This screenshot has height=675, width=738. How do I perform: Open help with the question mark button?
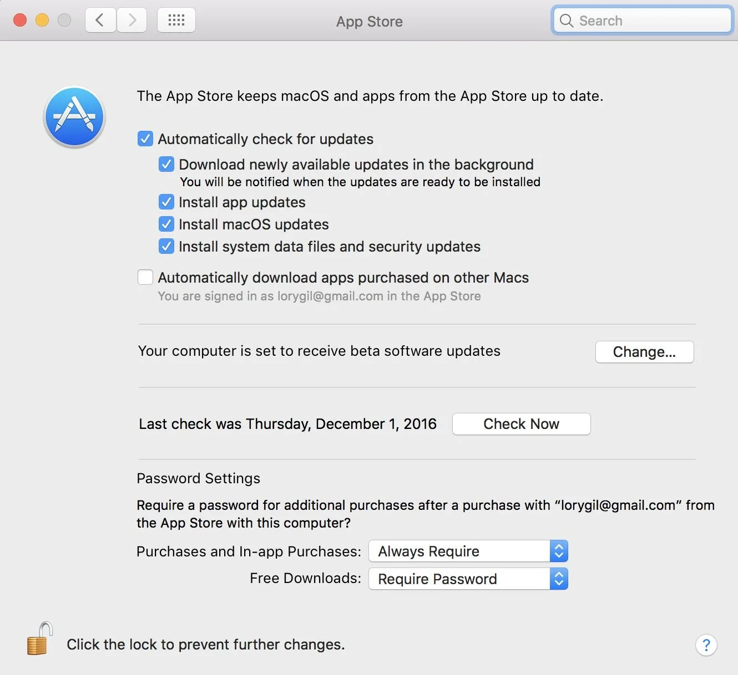pyautogui.click(x=706, y=645)
